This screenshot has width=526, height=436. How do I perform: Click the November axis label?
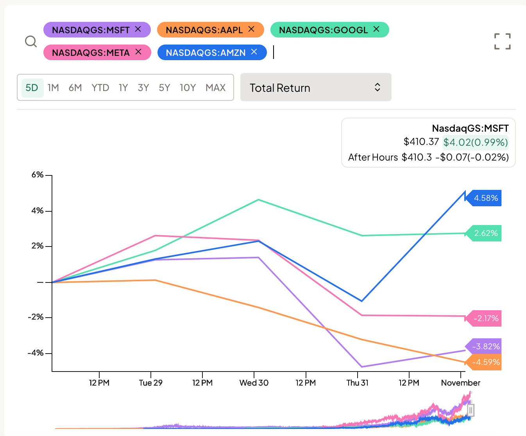461,383
